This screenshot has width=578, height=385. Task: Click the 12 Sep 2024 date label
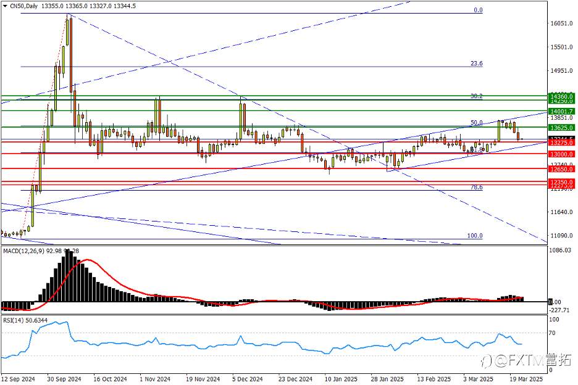18,379
